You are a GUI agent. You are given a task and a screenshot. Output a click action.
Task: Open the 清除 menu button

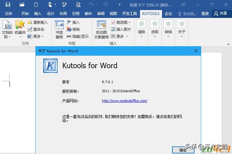coord(141,28)
